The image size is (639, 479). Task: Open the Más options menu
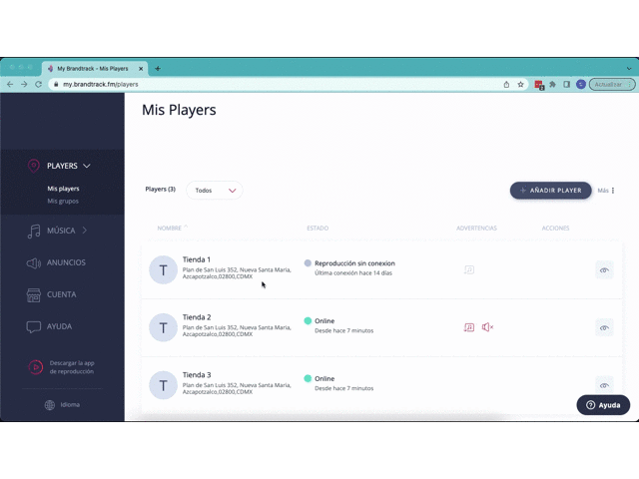(606, 190)
